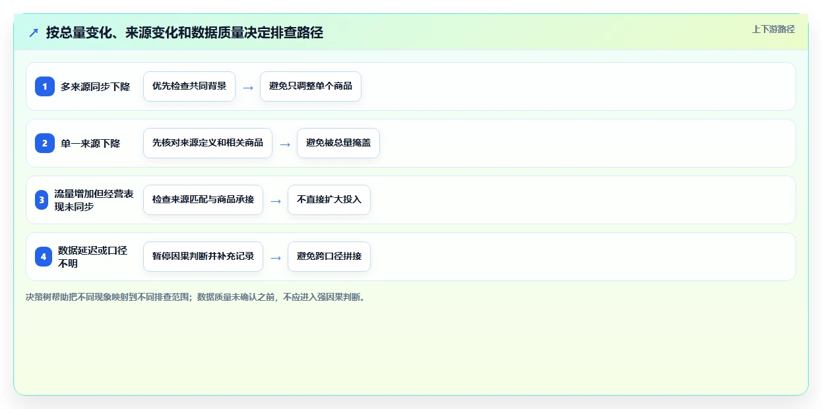The image size is (822, 409).
Task: Click the number 3 step badge
Action: 42,200
